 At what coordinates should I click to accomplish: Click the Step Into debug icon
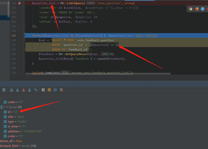pyautogui.click(x=17, y=90)
